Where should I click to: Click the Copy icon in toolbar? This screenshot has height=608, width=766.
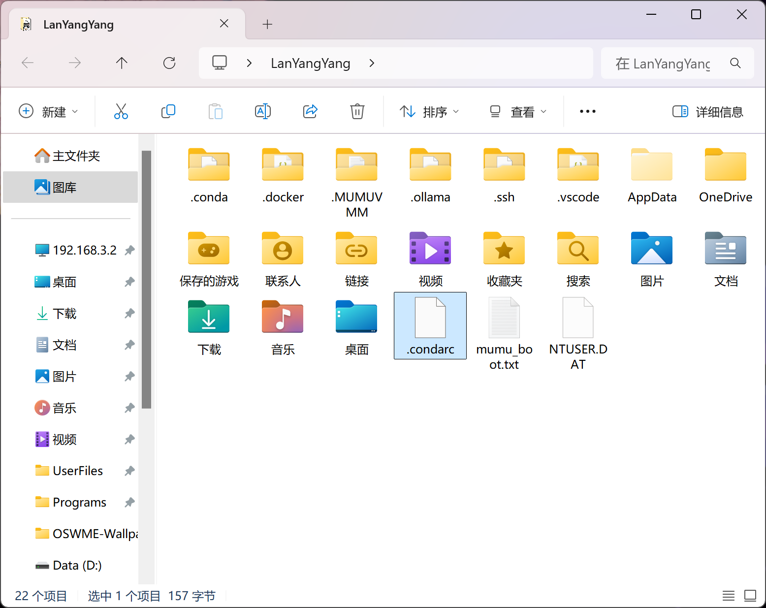coord(168,112)
